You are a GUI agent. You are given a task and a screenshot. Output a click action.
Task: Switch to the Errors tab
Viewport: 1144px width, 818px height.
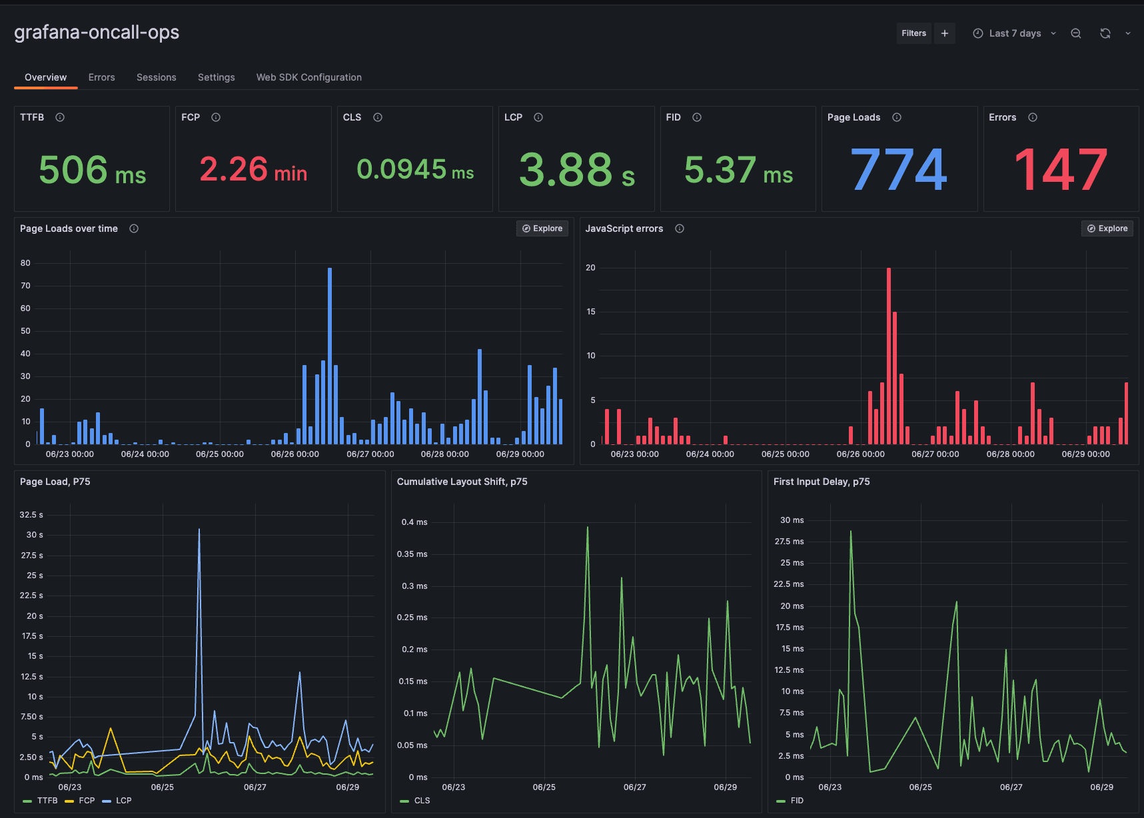tap(101, 77)
